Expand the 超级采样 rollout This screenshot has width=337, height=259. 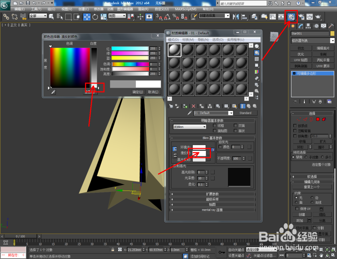[x=212, y=199]
